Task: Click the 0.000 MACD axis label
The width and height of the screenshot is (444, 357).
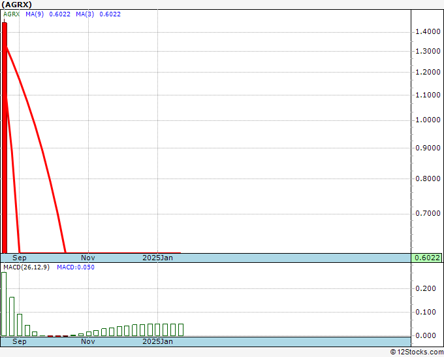Action: (x=425, y=335)
